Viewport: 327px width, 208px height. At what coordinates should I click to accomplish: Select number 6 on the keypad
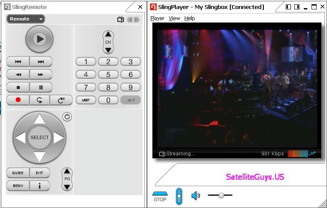pos(131,74)
